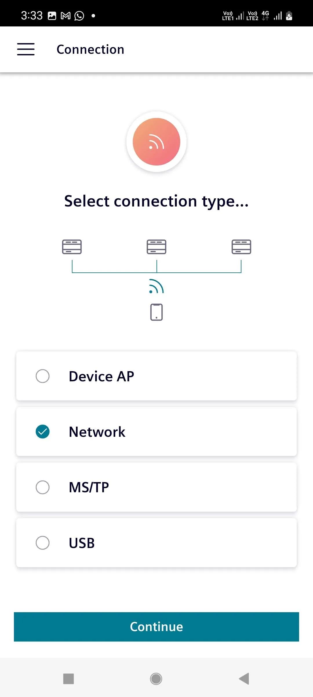
Task: Tap the WhatsApp notification icon
Action: click(x=79, y=16)
